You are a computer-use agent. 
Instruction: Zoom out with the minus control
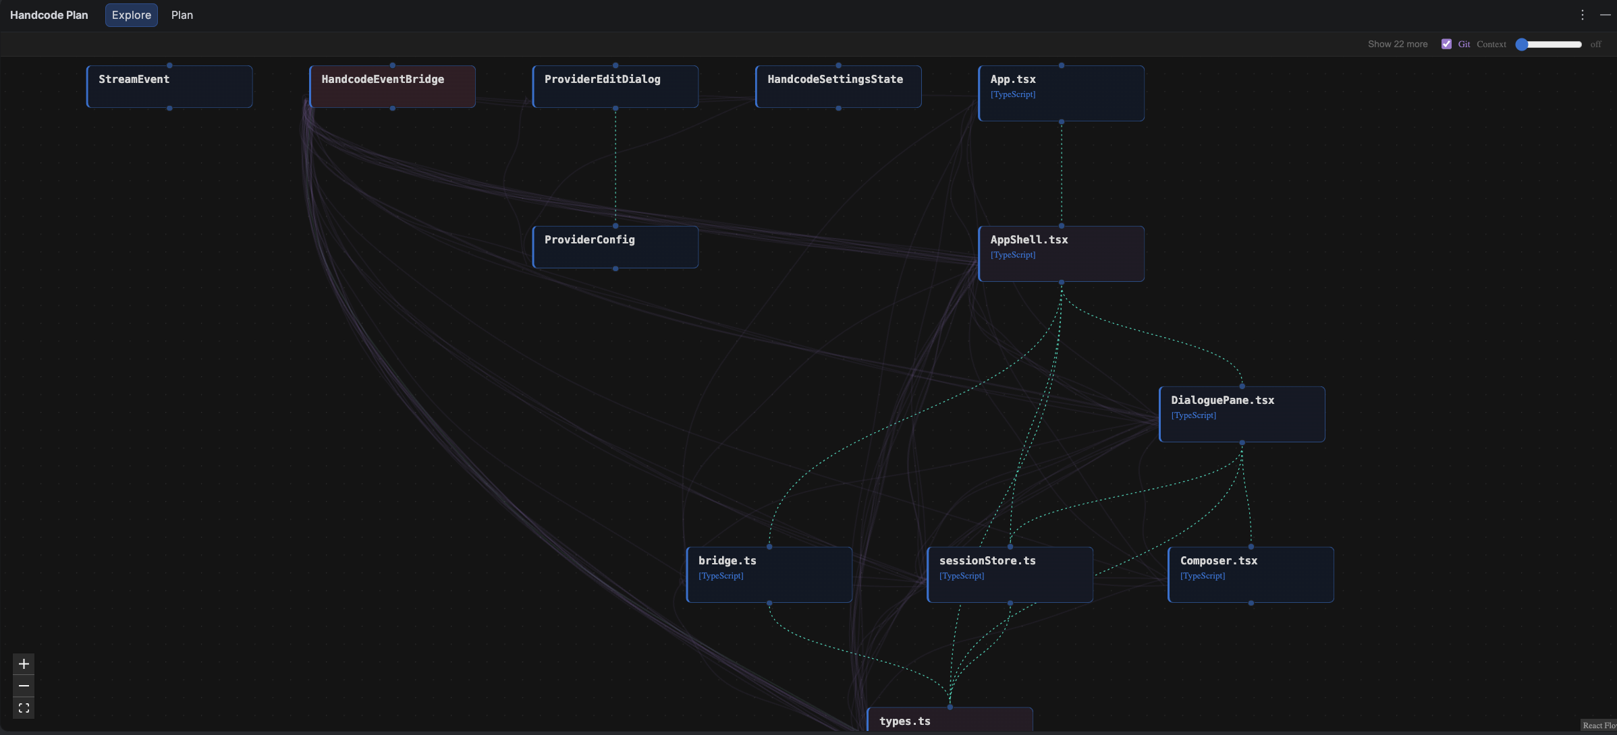(24, 686)
